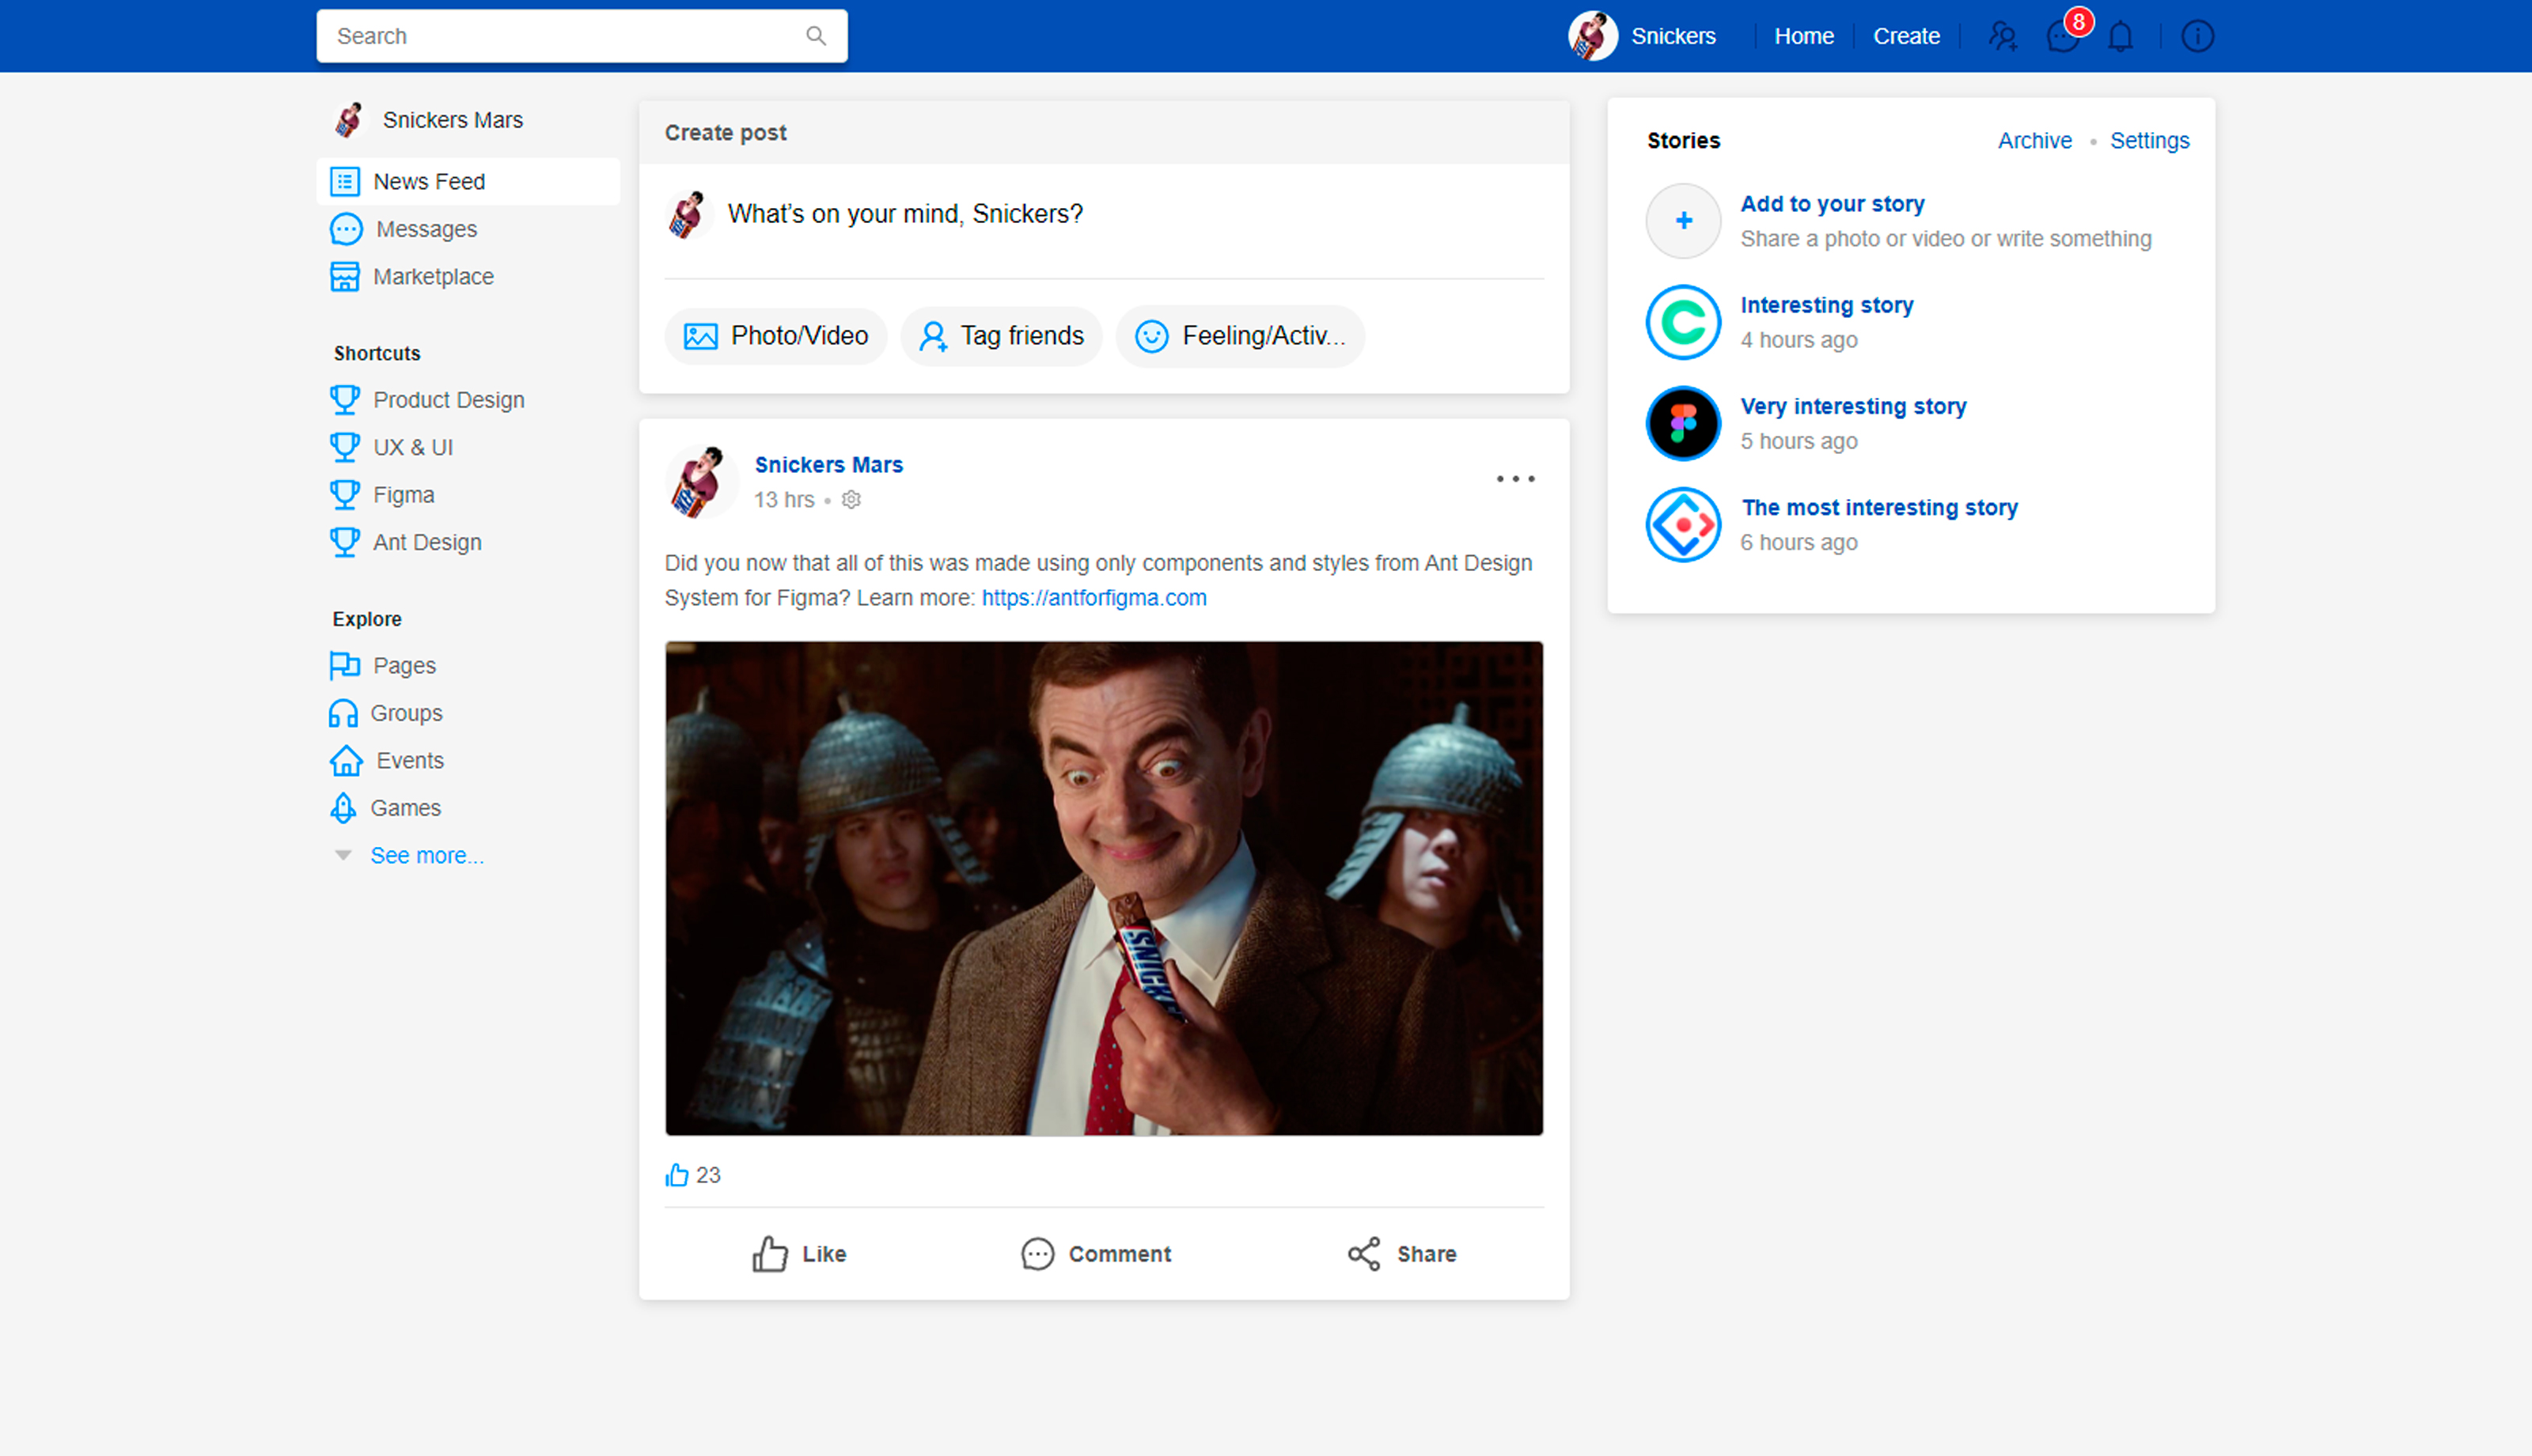Viewport: 2532px width, 1456px height.
Task: Click the Photo/Video button
Action: pos(775,336)
